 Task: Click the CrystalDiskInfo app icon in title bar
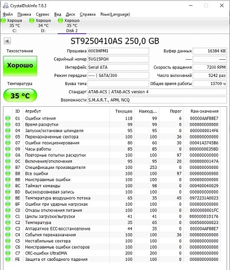click(6, 5)
